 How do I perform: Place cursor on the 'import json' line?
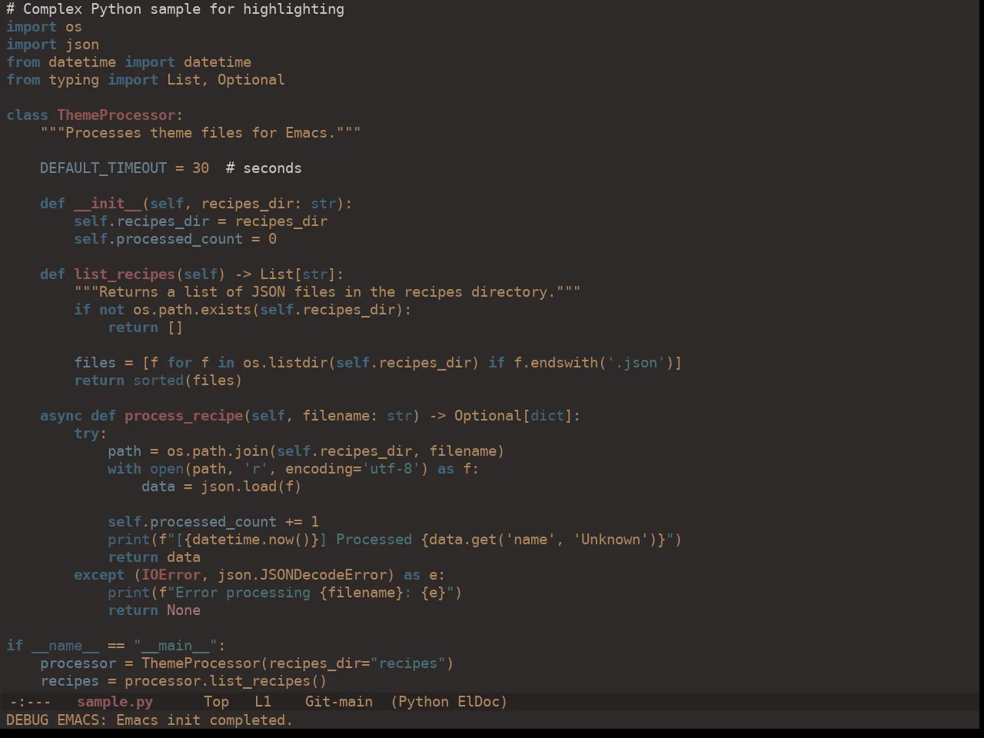[x=52, y=45]
